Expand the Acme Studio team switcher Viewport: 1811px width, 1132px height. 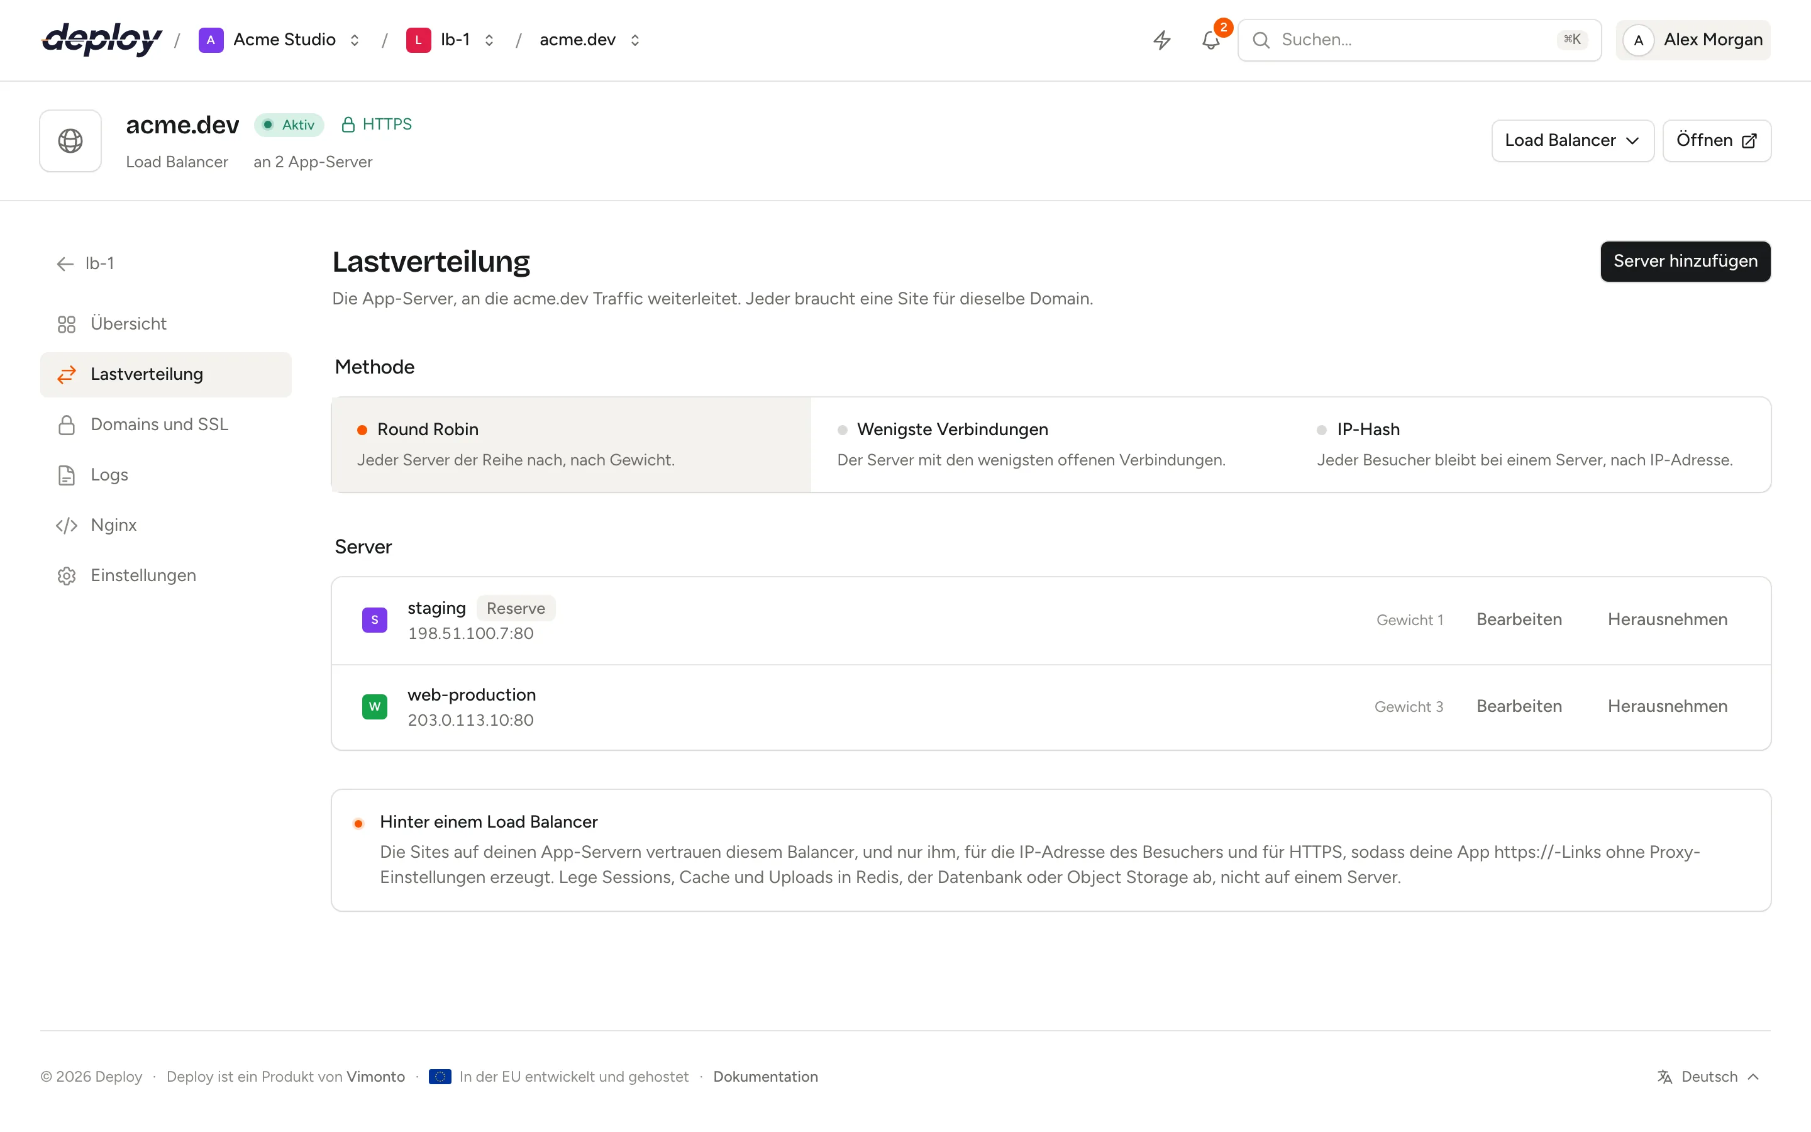point(355,40)
